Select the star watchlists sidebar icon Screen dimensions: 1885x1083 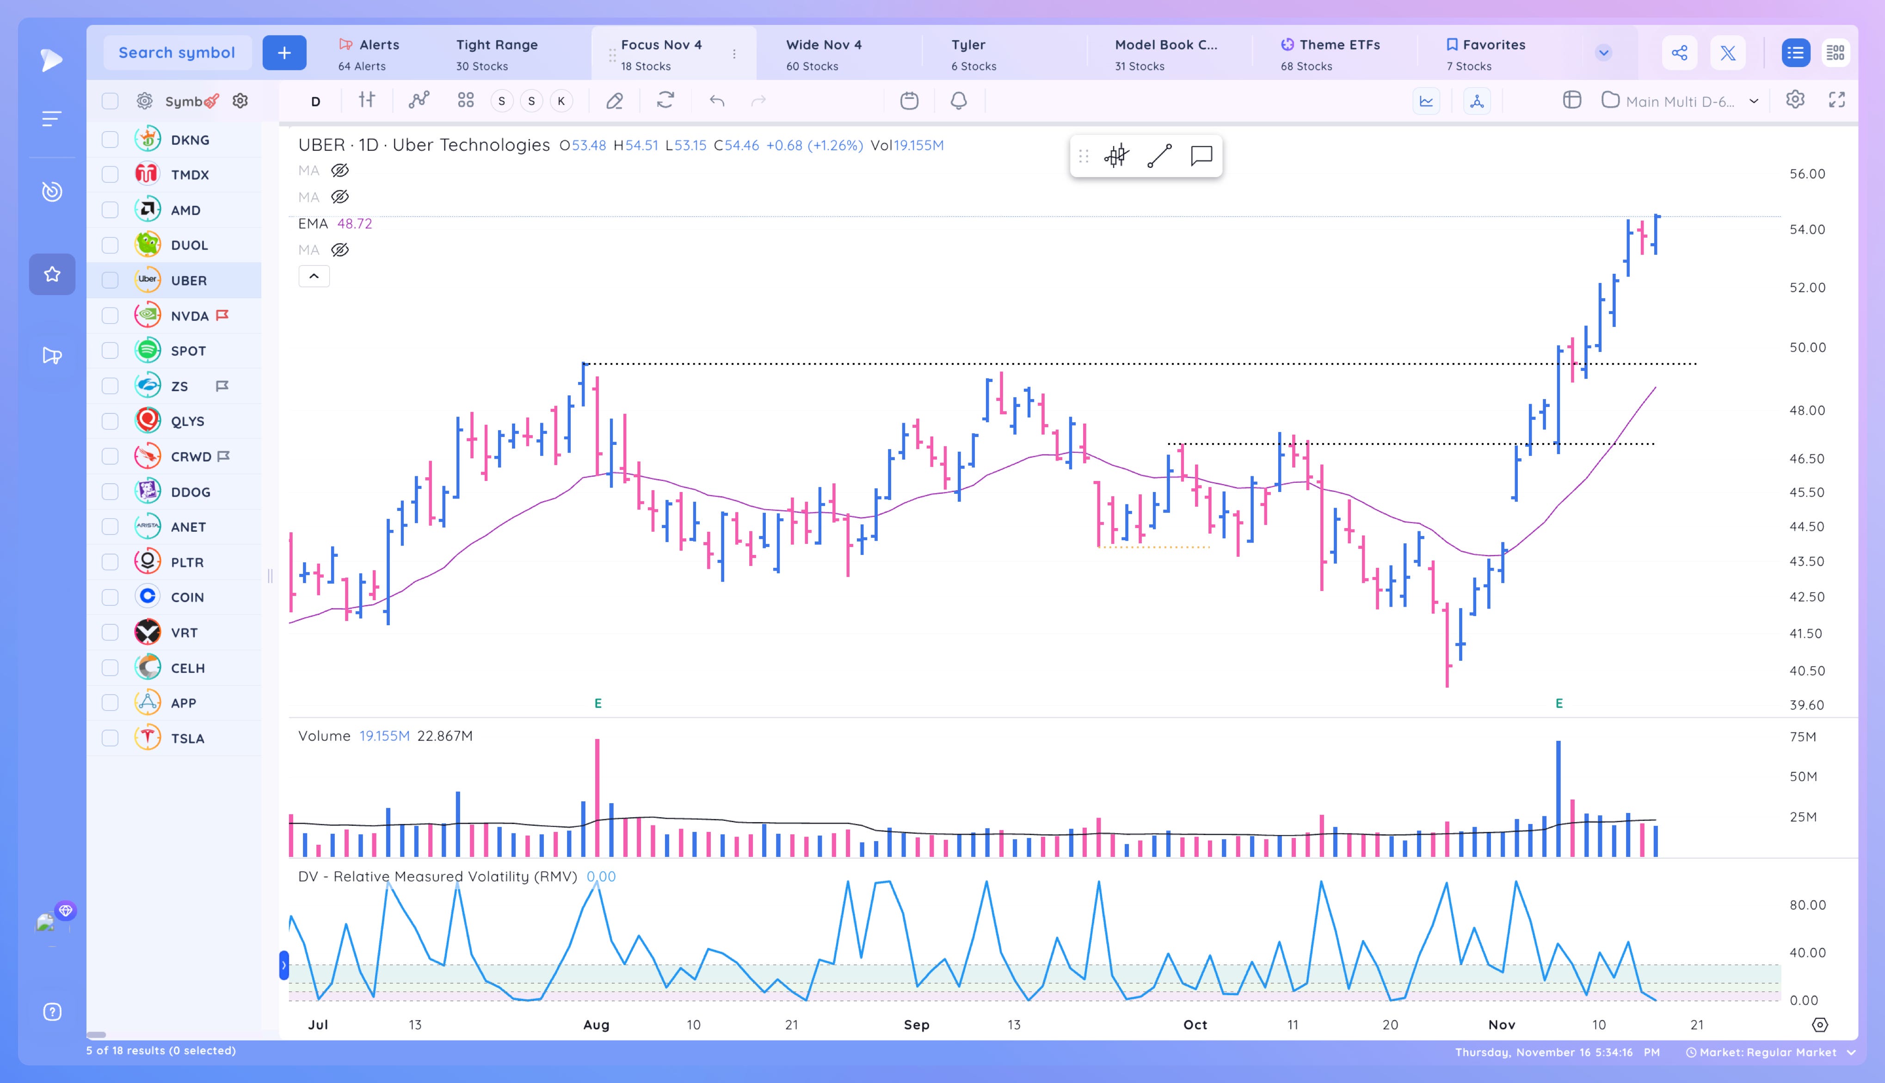pyautogui.click(x=52, y=275)
